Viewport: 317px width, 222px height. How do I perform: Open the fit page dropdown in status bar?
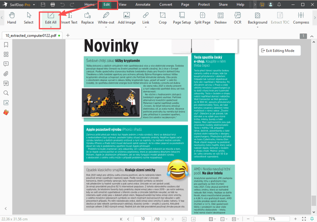click(235, 219)
